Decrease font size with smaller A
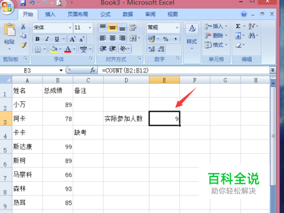This screenshot has height=213, width=284. coord(82,39)
